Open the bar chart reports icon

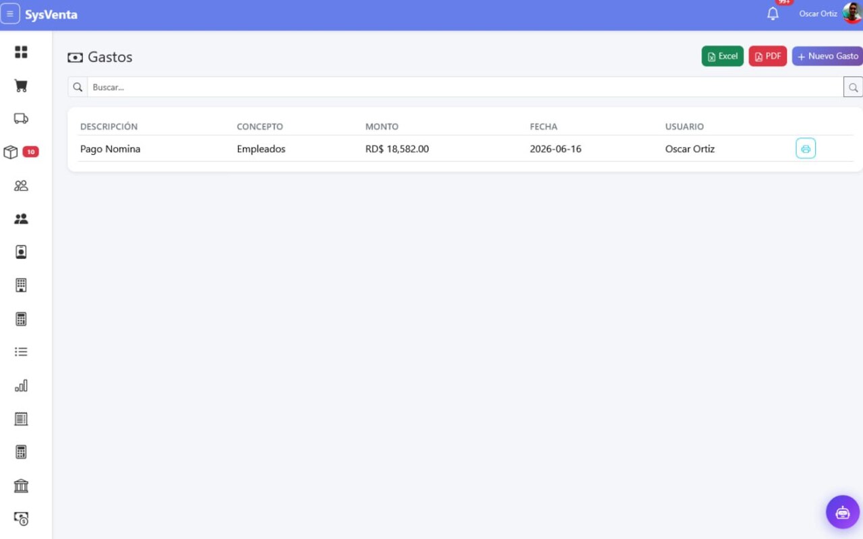[x=21, y=385]
